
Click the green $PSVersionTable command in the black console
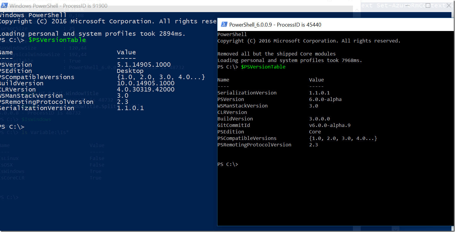(x=263, y=67)
